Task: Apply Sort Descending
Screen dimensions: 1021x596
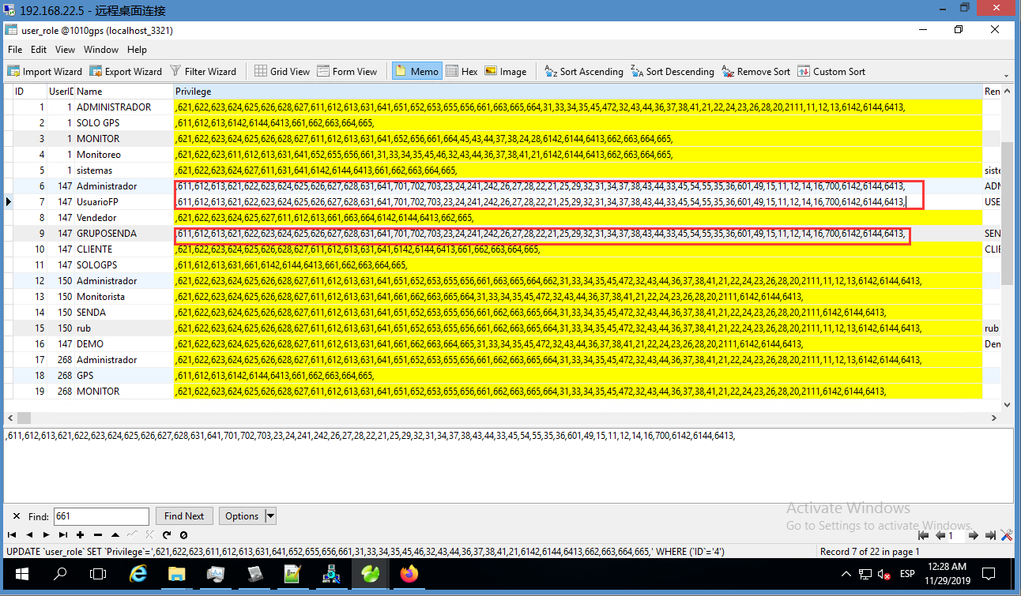Action: click(673, 71)
